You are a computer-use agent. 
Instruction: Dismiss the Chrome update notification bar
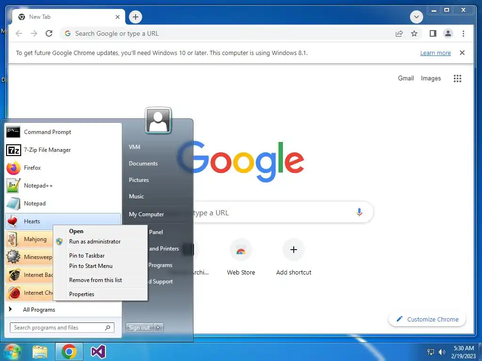[x=462, y=53]
